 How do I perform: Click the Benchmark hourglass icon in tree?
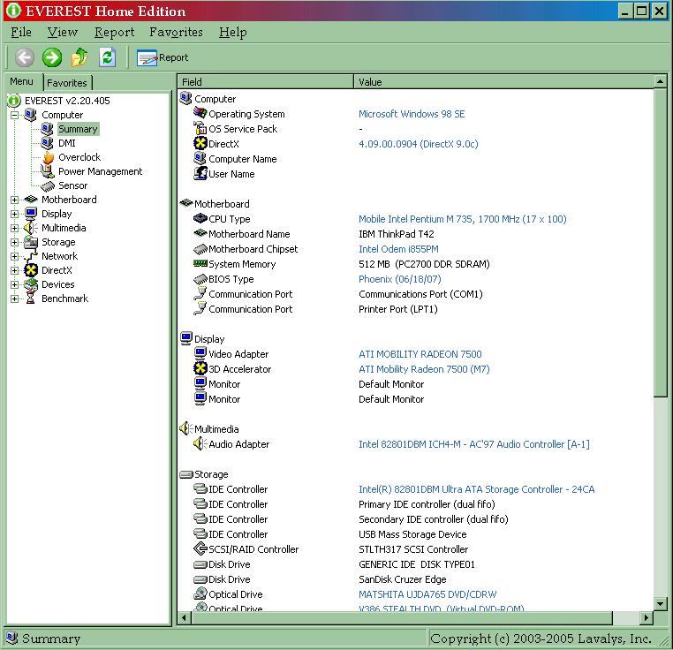click(x=31, y=298)
